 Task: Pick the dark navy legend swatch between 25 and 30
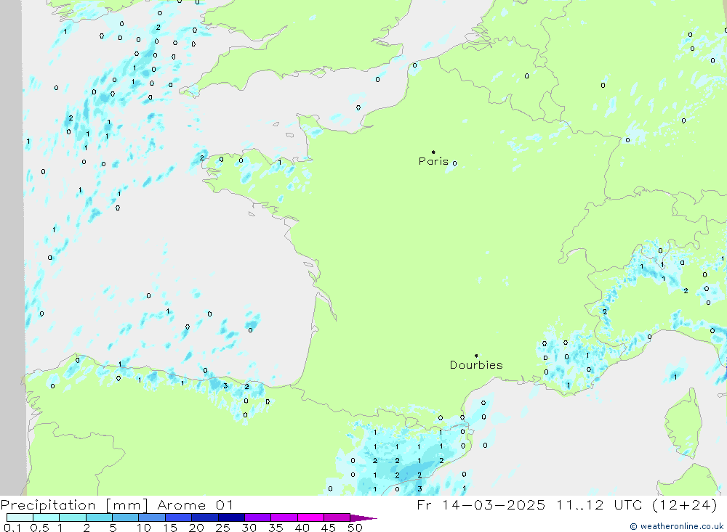click(231, 517)
